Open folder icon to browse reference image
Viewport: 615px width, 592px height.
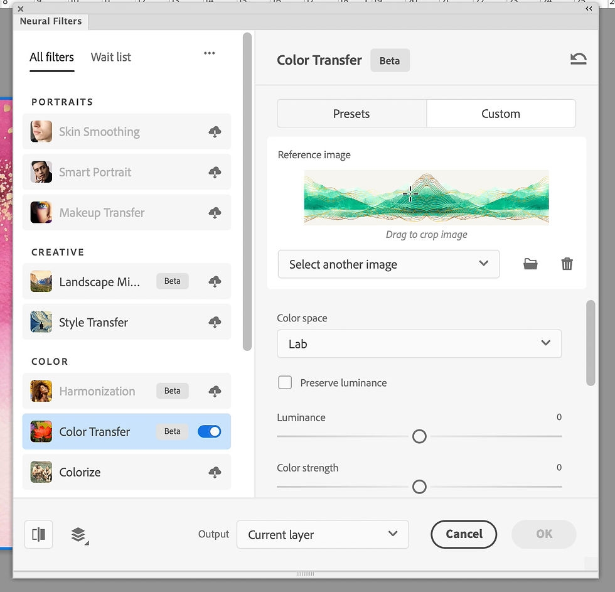(530, 264)
